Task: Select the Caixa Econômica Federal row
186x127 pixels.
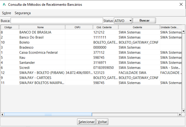Action: pyautogui.click(x=91, y=53)
